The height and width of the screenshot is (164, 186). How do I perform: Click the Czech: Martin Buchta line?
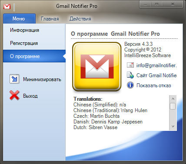96,116
